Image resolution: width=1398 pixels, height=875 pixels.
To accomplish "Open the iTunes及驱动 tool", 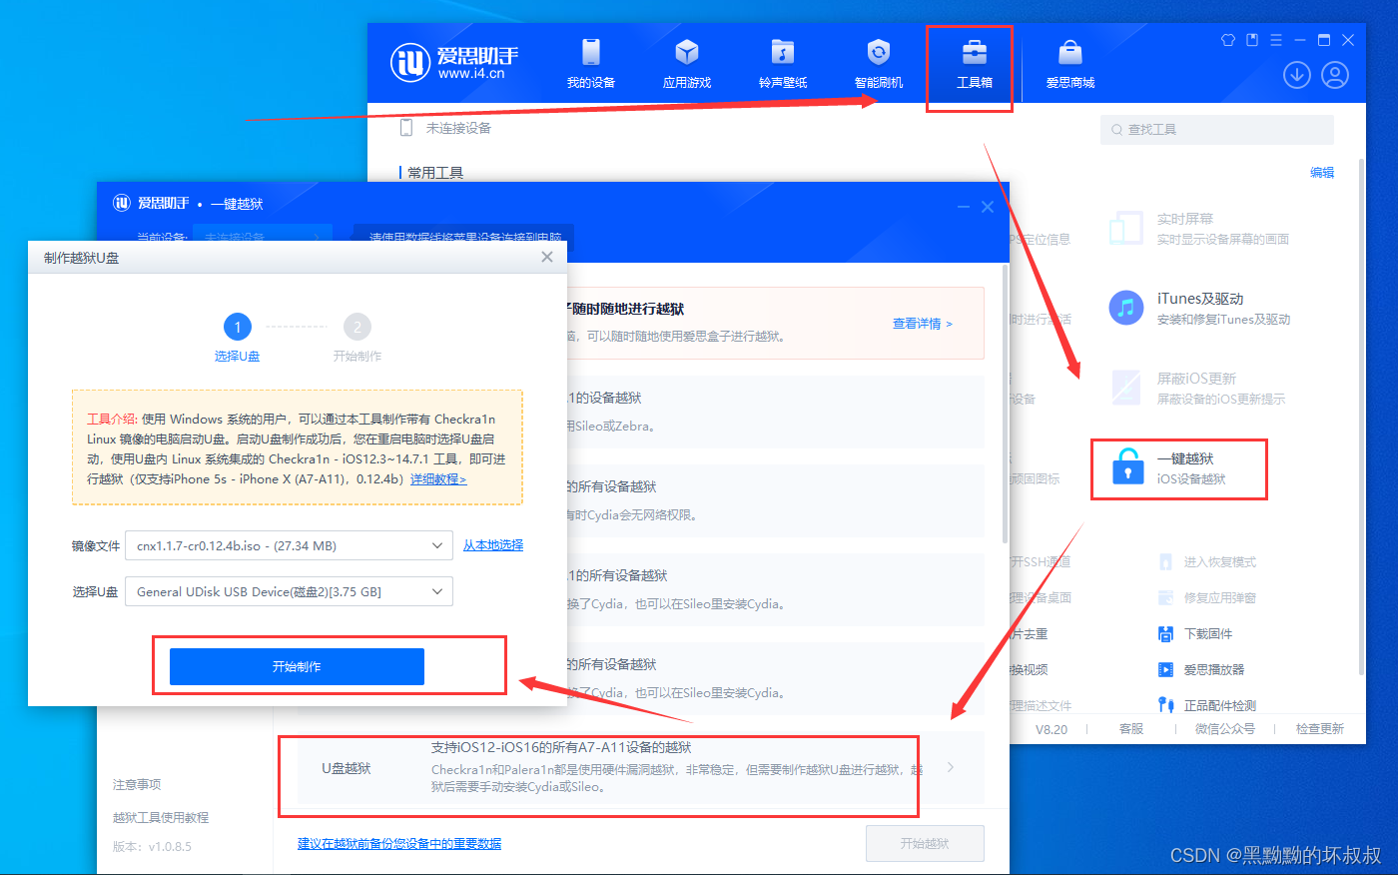I will (1199, 309).
